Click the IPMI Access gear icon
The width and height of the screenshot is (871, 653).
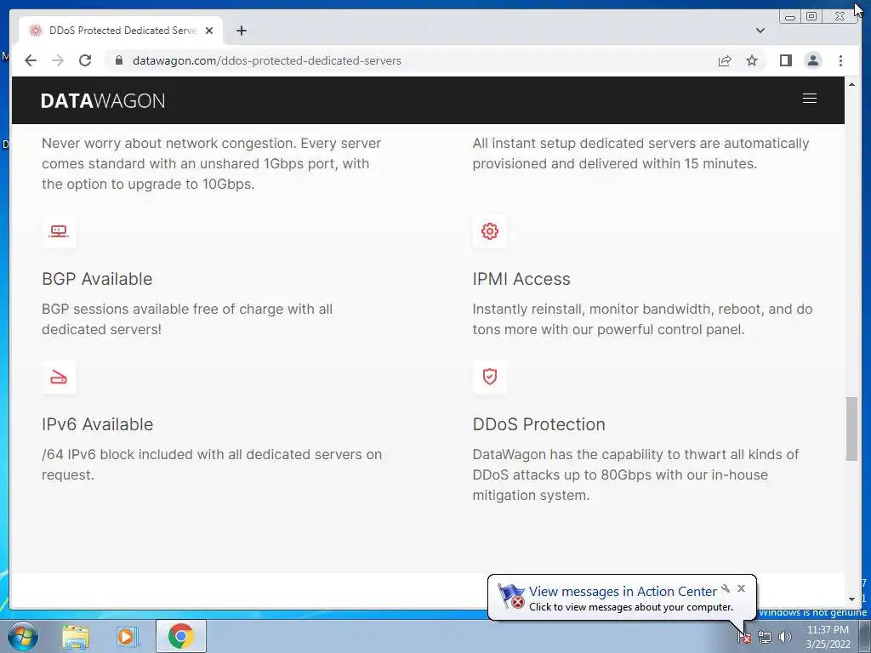click(x=489, y=231)
